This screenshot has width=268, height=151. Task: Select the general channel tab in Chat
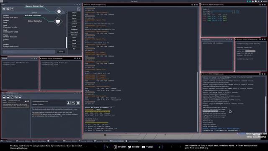click(x=34, y=13)
